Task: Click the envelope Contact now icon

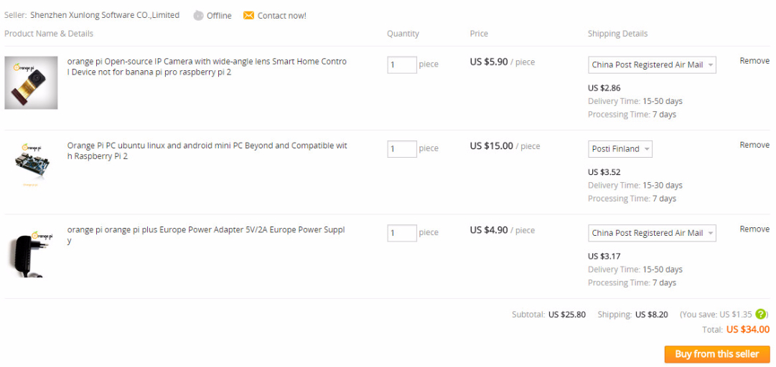Action: coord(248,16)
